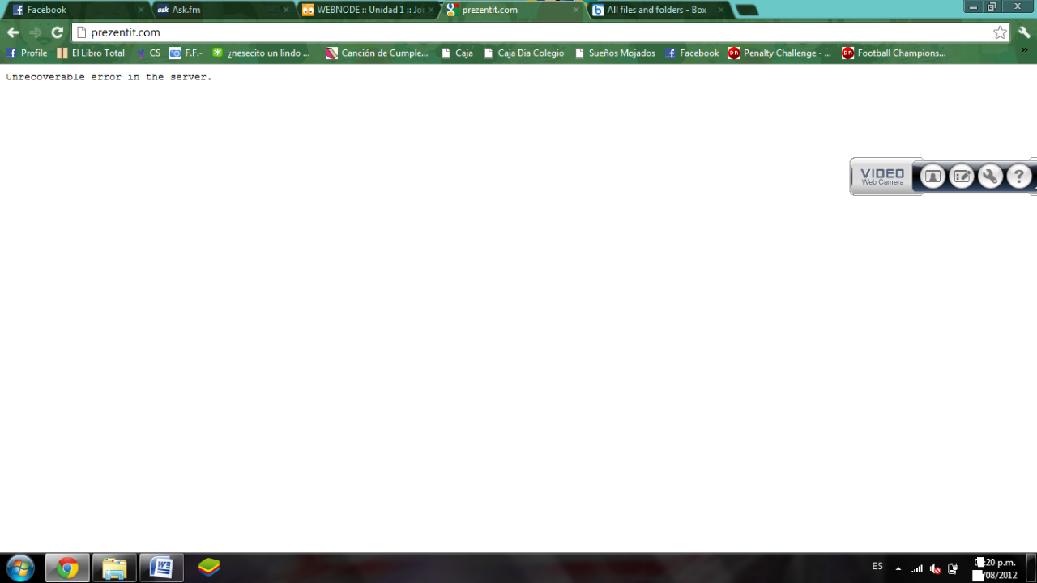This screenshot has width=1037, height=583.
Task: Click the webcam portrait icon in Video widget
Action: pos(932,177)
